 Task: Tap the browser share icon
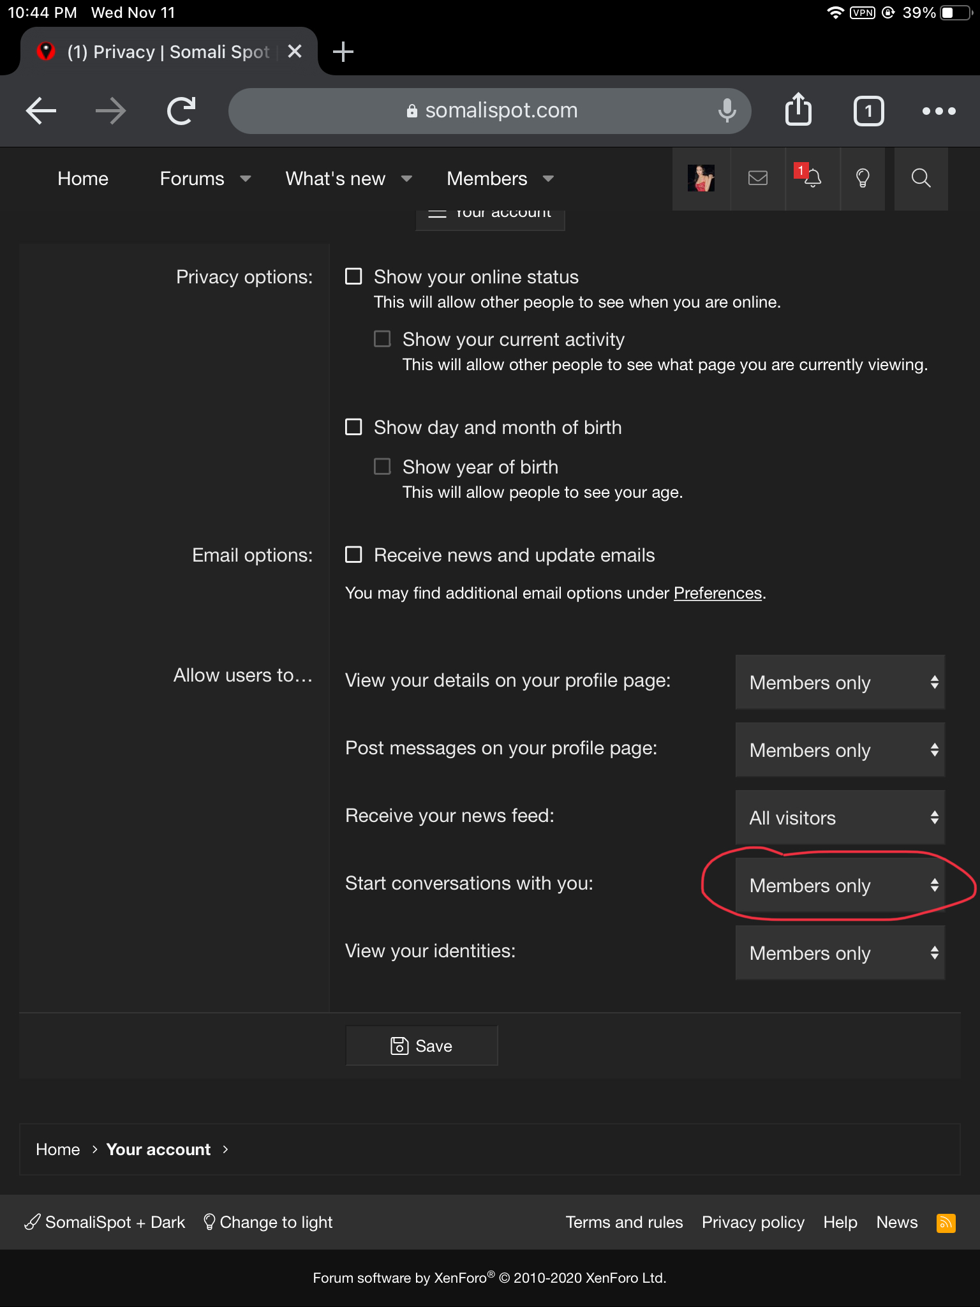[798, 110]
